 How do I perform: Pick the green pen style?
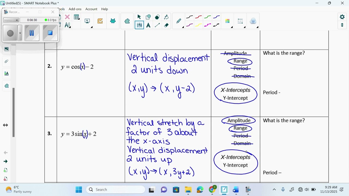coord(207,17)
